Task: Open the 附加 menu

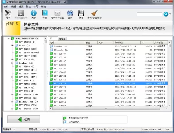Action: click(29, 7)
